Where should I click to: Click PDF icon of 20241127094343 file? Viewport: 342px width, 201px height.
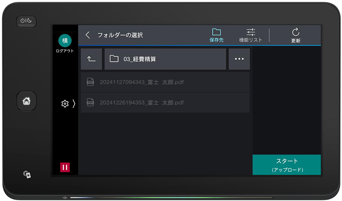(x=90, y=82)
